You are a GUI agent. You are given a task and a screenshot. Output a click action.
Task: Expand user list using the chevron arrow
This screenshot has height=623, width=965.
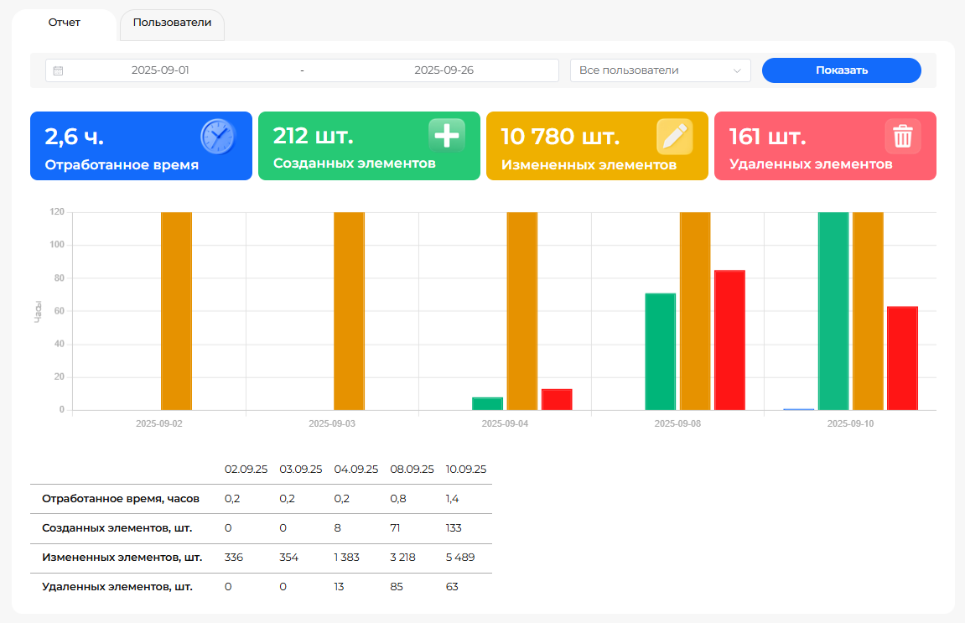pos(738,71)
